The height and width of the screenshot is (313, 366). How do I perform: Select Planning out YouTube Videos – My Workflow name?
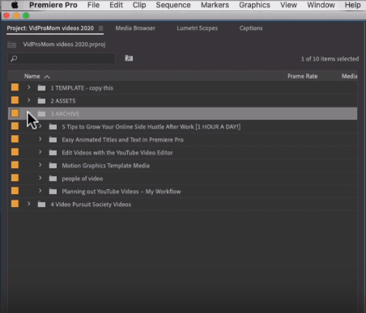click(121, 192)
